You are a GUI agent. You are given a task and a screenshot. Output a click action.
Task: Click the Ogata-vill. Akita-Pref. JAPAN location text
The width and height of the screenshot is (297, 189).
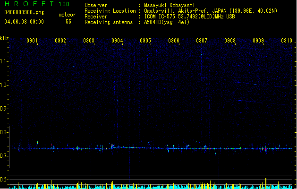click(211, 11)
